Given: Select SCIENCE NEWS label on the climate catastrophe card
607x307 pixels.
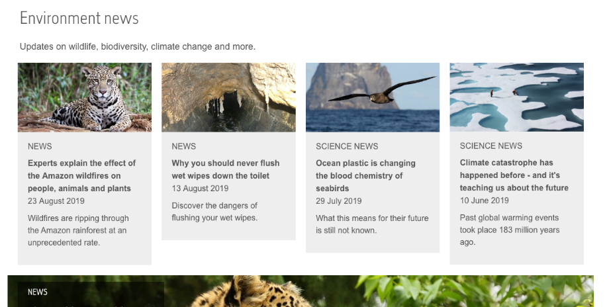Looking at the screenshot, I should [490, 146].
